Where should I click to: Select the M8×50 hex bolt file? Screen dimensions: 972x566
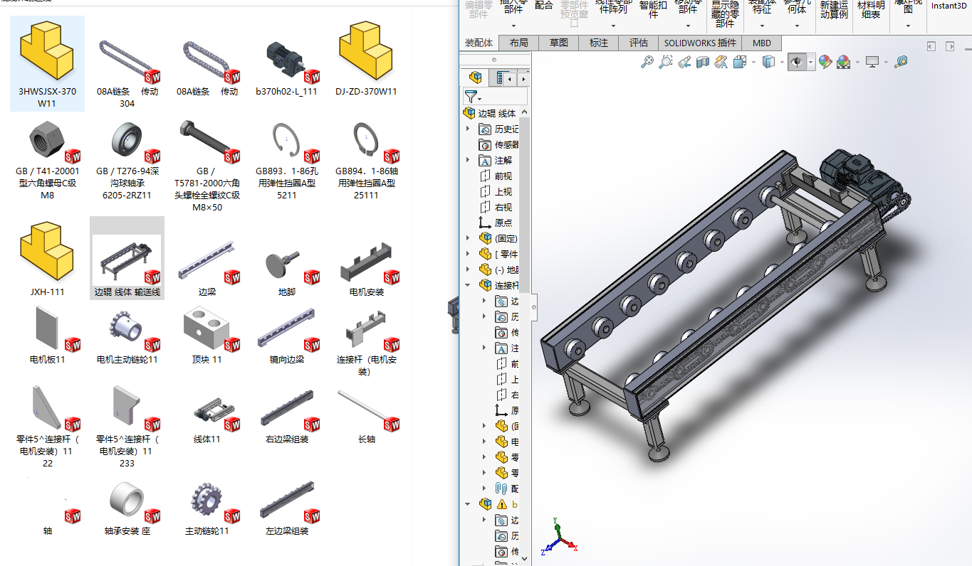click(x=207, y=167)
